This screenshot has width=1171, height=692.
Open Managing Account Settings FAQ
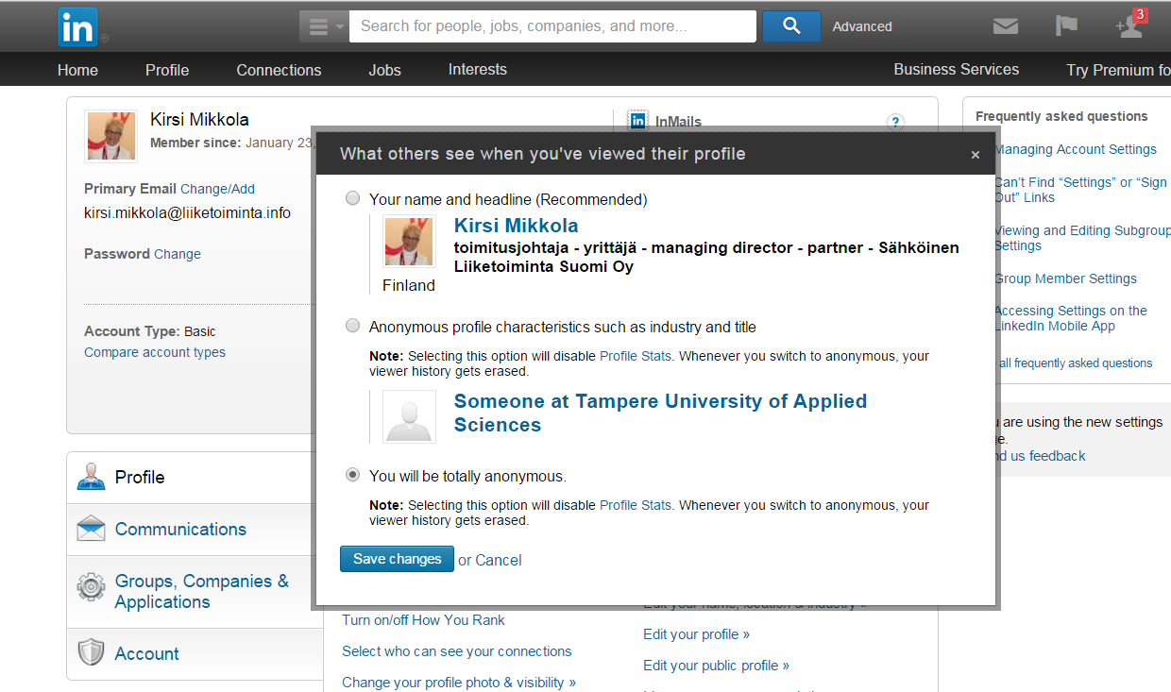pos(1076,149)
